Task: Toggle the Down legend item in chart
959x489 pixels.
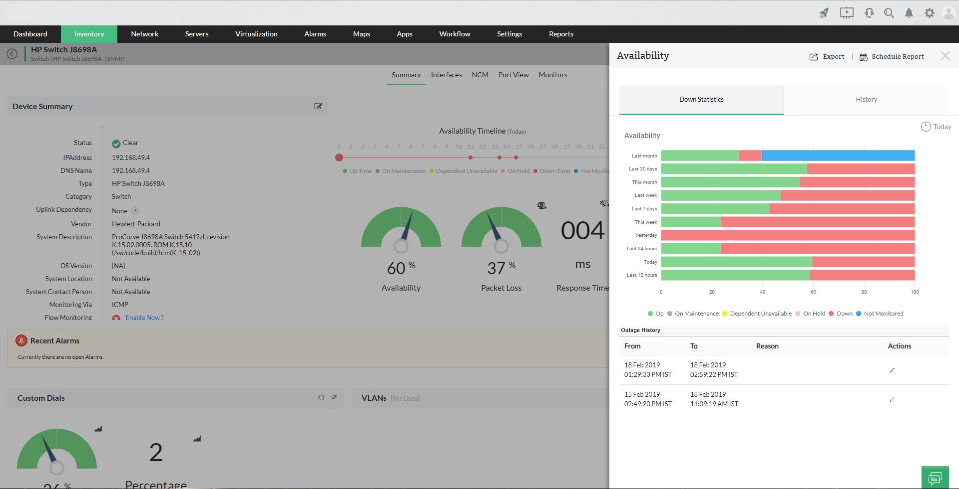Action: coord(840,314)
